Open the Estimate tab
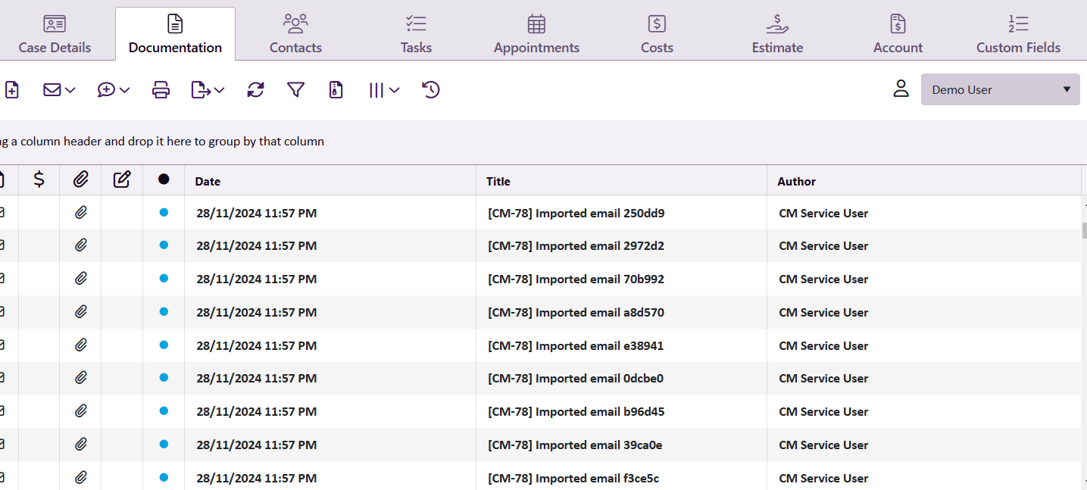1087x490 pixels. pyautogui.click(x=776, y=33)
